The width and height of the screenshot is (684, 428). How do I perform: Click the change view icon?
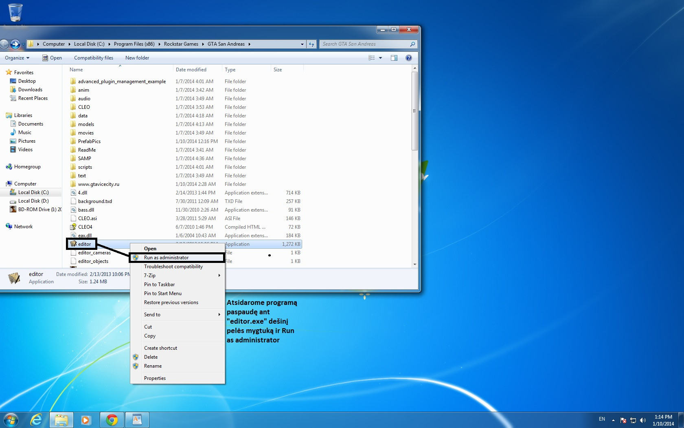click(x=372, y=58)
